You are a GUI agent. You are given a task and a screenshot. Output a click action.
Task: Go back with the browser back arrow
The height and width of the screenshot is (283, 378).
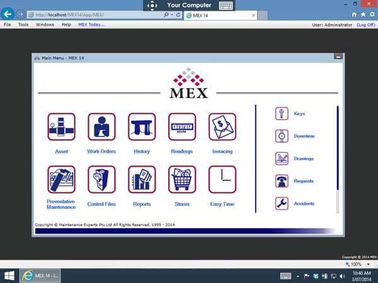[8, 14]
